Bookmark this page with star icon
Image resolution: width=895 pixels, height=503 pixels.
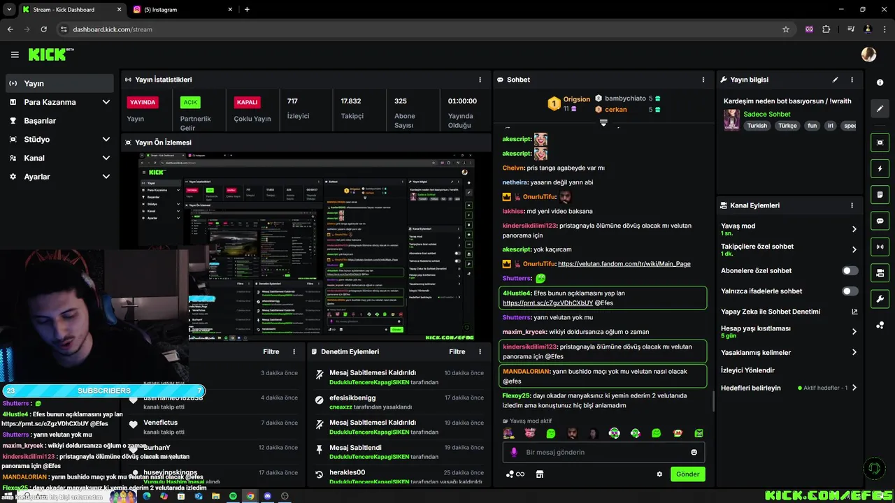point(786,29)
